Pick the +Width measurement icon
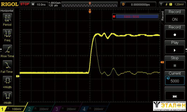 (7, 81)
